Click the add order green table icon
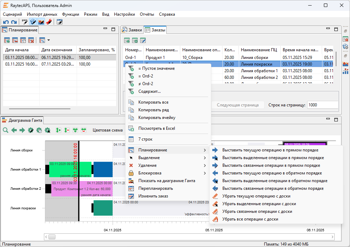Image resolution: width=350 pixels, height=247 pixels. (x=127, y=40)
